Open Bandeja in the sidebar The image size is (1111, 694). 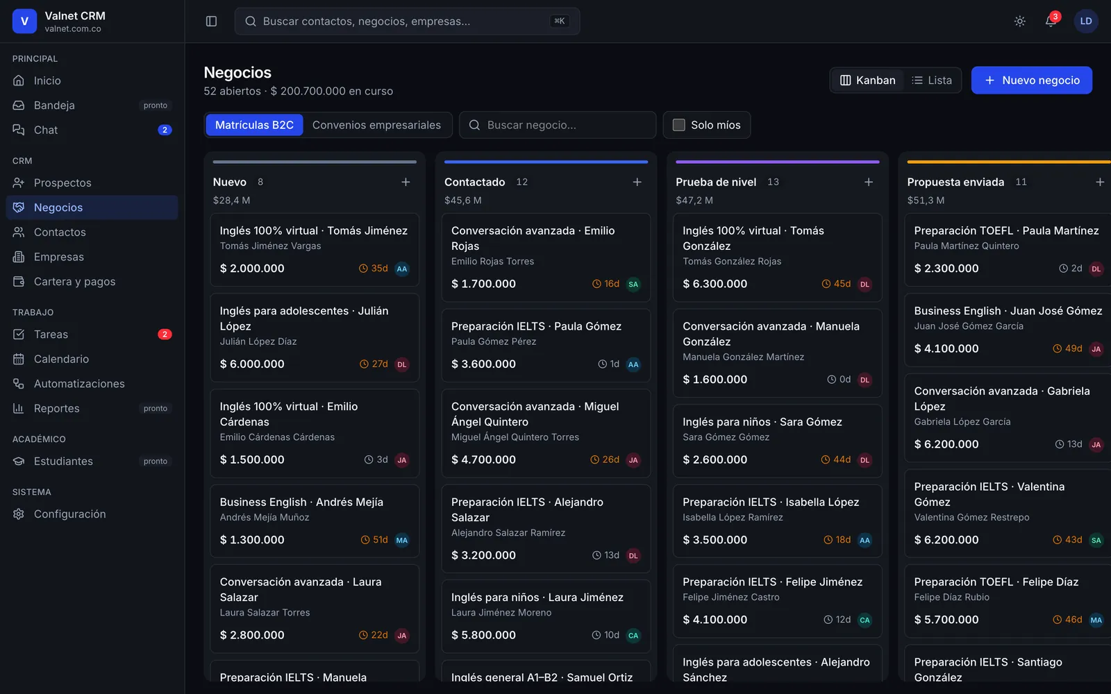[92, 105]
